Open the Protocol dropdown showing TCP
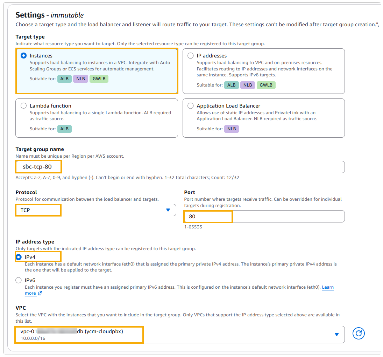This screenshot has height=357, width=383. 95,210
